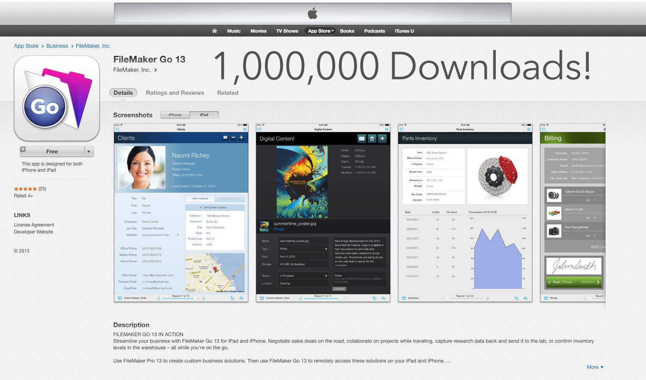Click Free to download the app
Screen dimensions: 646x380
[52, 151]
